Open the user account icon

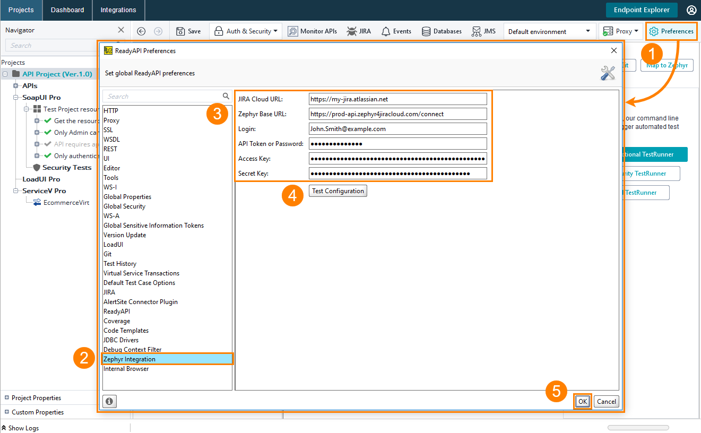(691, 10)
